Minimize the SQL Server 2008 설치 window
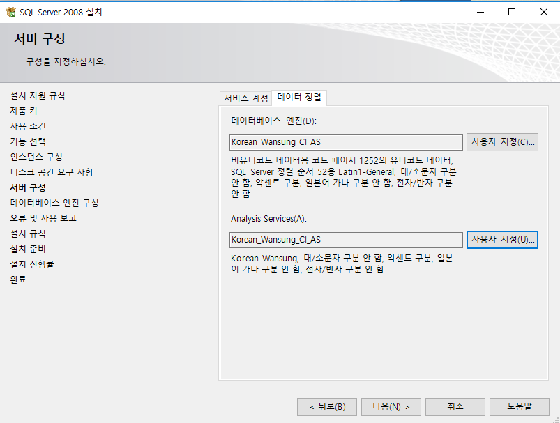 click(480, 12)
